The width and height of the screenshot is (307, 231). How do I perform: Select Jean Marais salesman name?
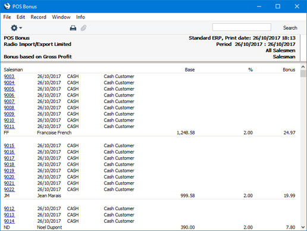click(49, 196)
